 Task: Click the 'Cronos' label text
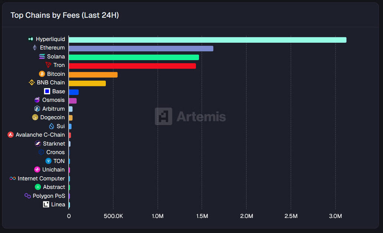point(55,152)
